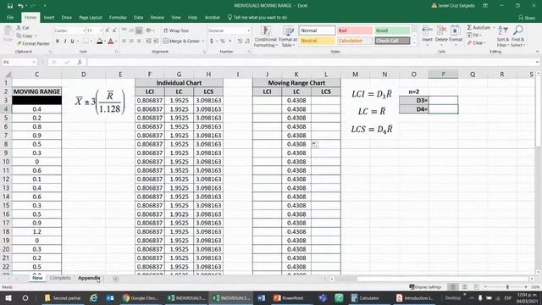Insert cells with the Insert icon
542x305 pixels.
pyautogui.click(x=427, y=35)
